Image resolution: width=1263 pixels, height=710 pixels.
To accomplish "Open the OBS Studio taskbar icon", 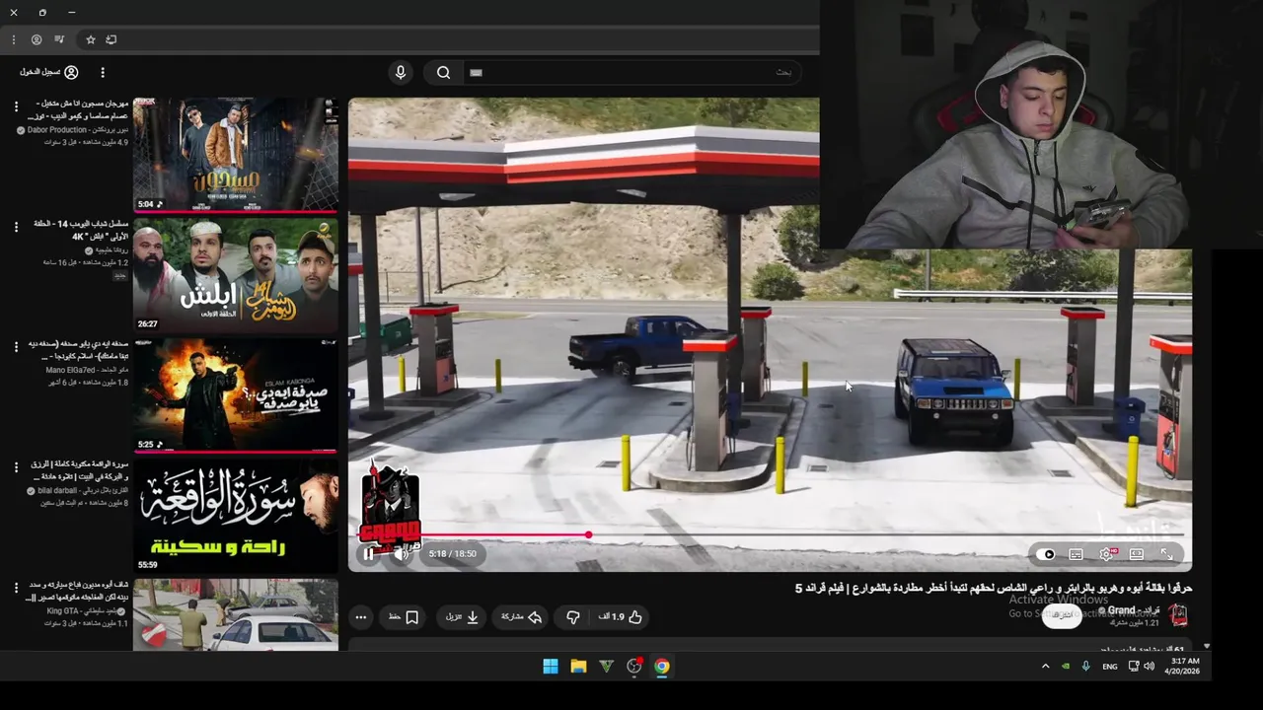I will 633,667.
